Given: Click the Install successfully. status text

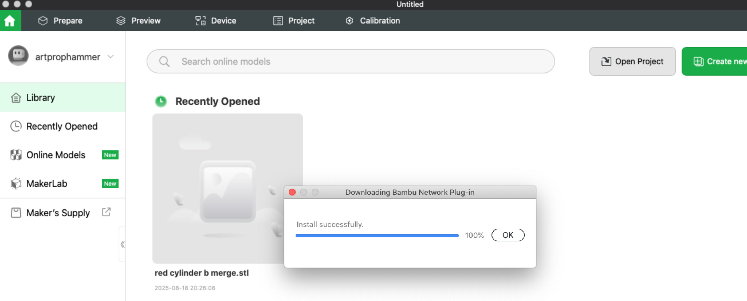Looking at the screenshot, I should coord(330,224).
